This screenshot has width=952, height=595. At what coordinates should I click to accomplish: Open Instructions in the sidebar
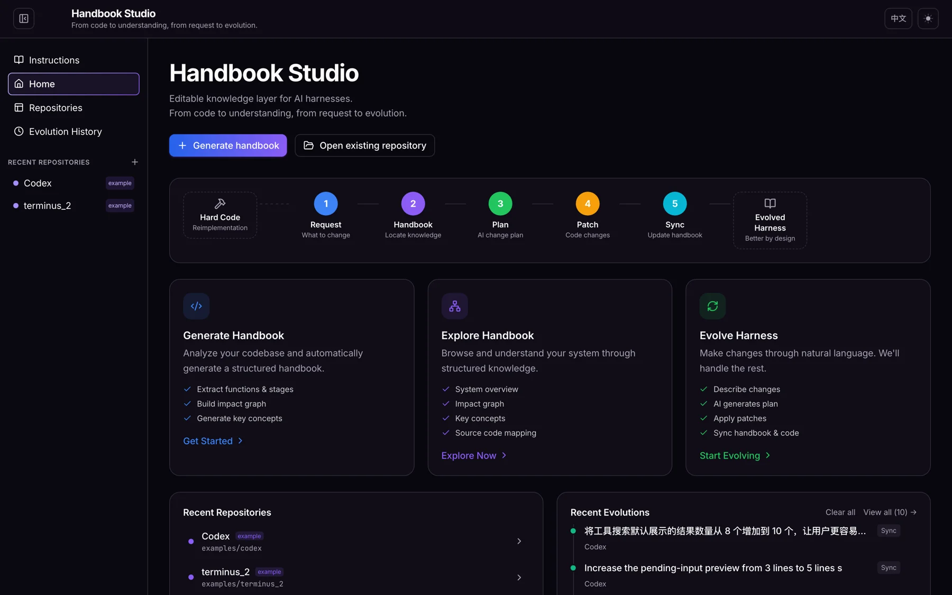point(74,60)
